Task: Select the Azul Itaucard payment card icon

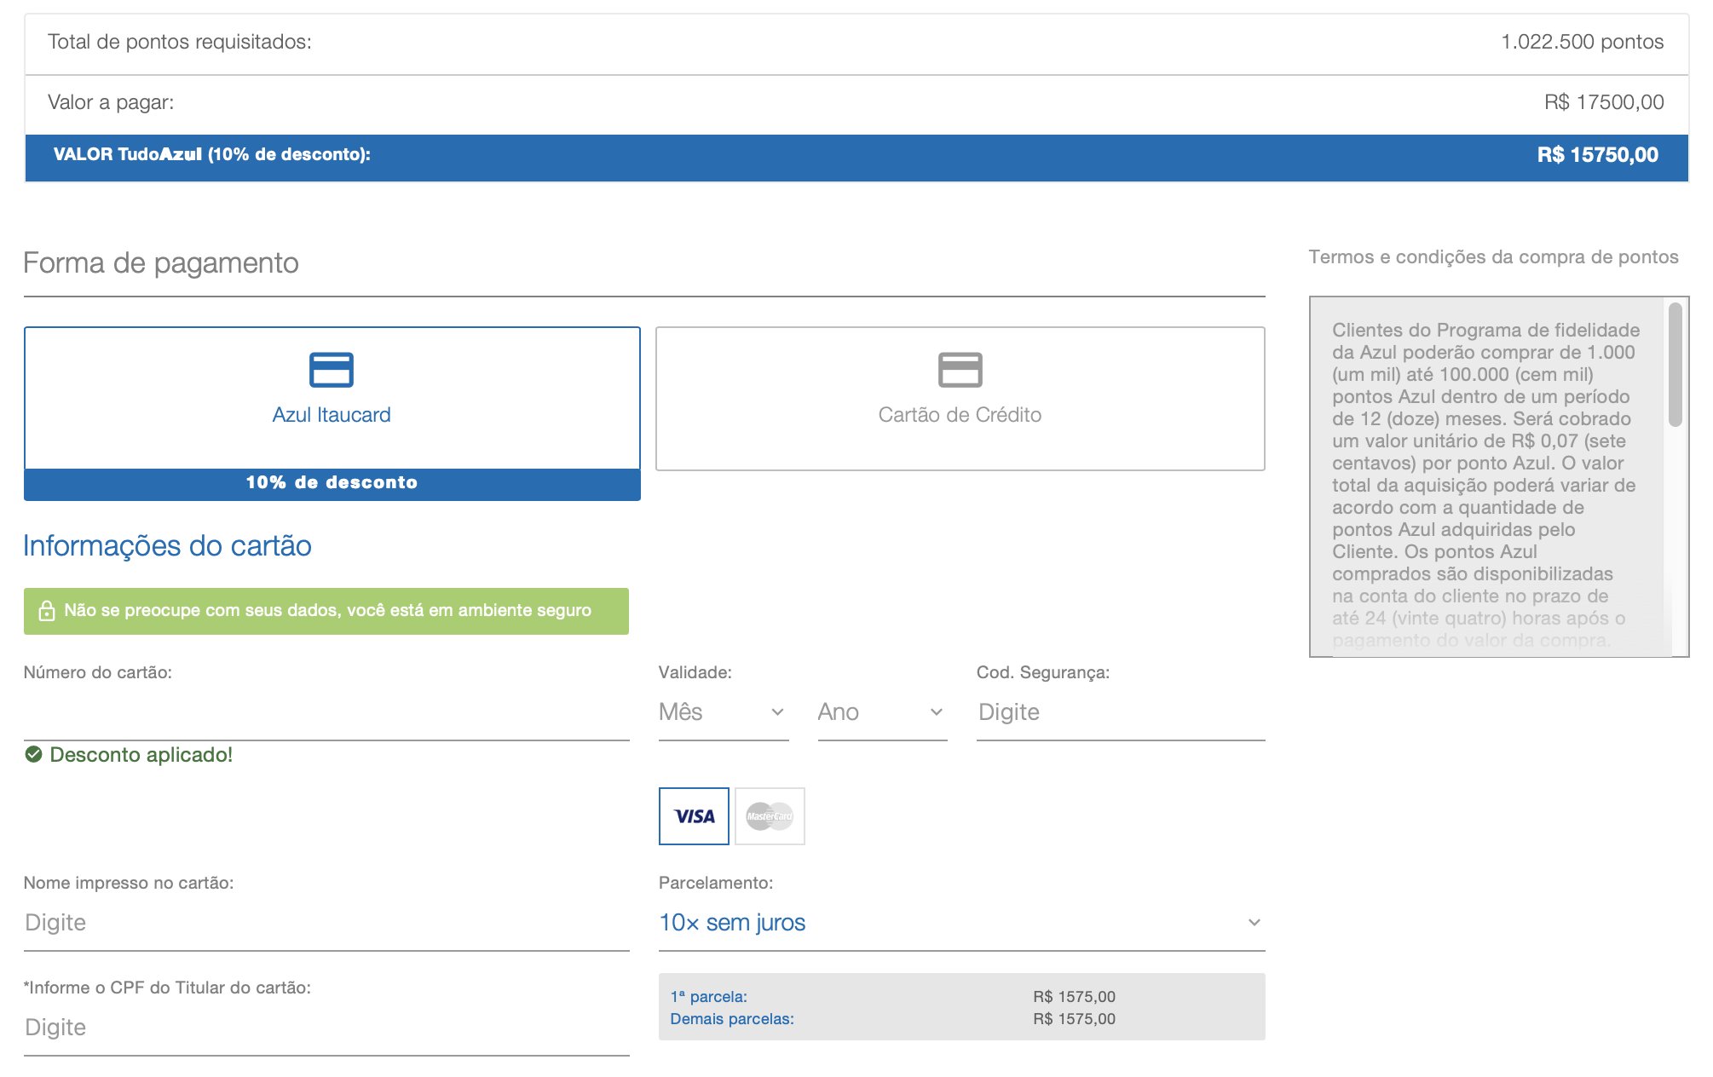Action: (x=332, y=370)
